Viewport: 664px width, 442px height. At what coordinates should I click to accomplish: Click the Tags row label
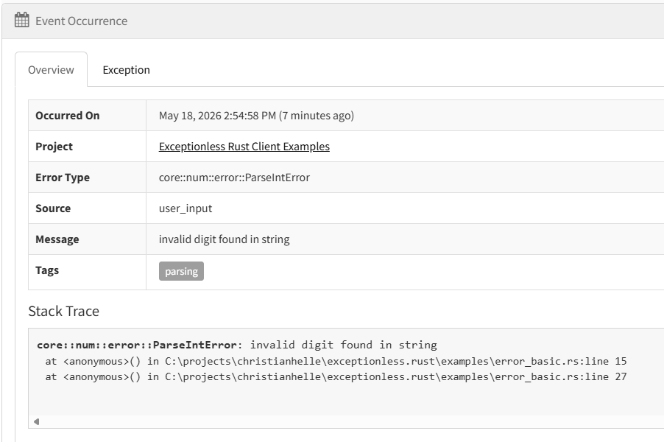tap(47, 270)
